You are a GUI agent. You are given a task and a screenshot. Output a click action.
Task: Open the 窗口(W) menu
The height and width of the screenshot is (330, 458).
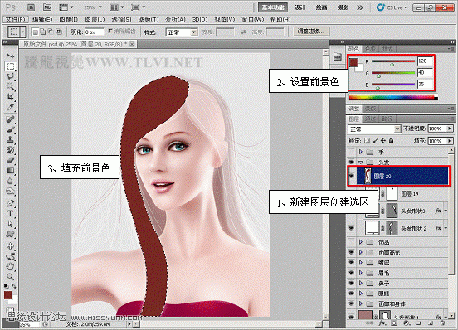click(x=253, y=20)
